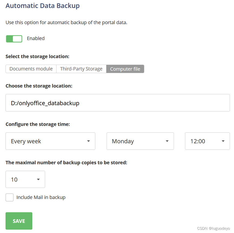Click into the D:/onlyoffice_databackup path field

point(118,103)
